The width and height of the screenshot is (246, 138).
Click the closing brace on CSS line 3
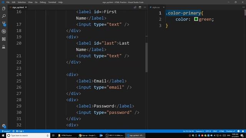pyautogui.click(x=167, y=26)
